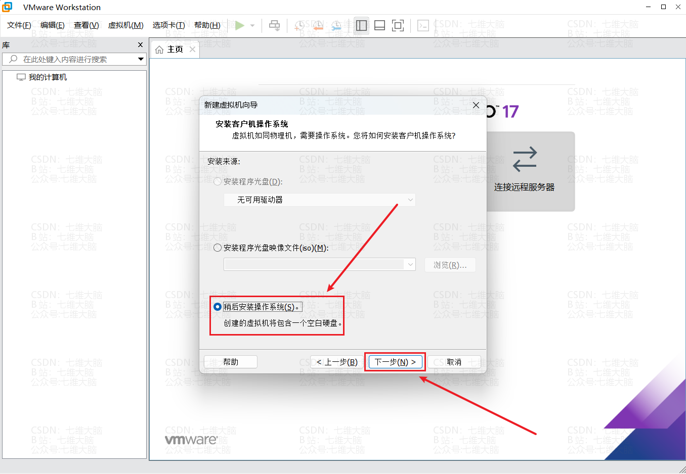Viewport: 686px width, 474px height.
Task: Toggle the thumbnail bar view icon
Action: click(379, 25)
